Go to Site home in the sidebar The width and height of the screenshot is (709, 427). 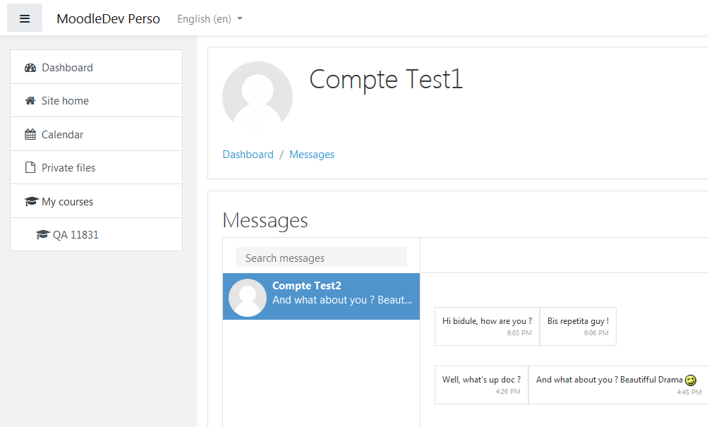[97, 100]
